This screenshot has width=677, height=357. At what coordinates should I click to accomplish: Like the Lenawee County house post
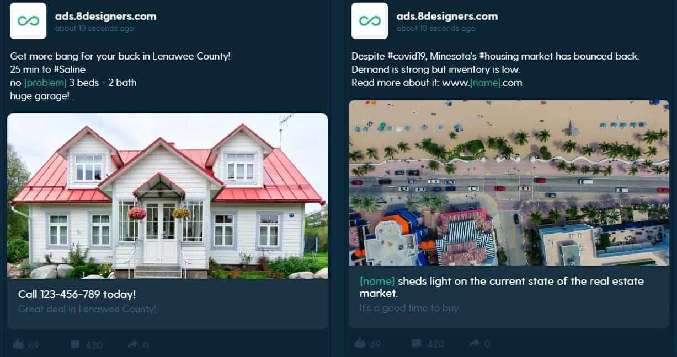[26, 345]
